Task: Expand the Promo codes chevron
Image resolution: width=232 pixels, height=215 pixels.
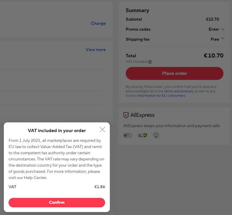Action: 223,29
